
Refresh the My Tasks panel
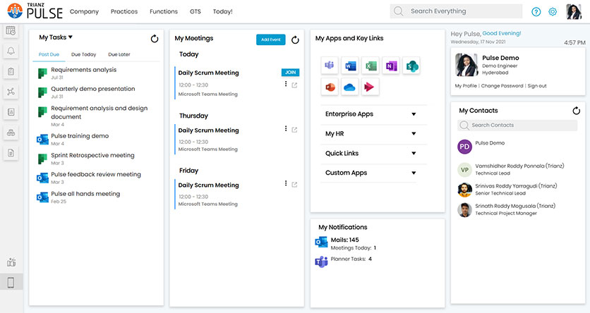(155, 39)
